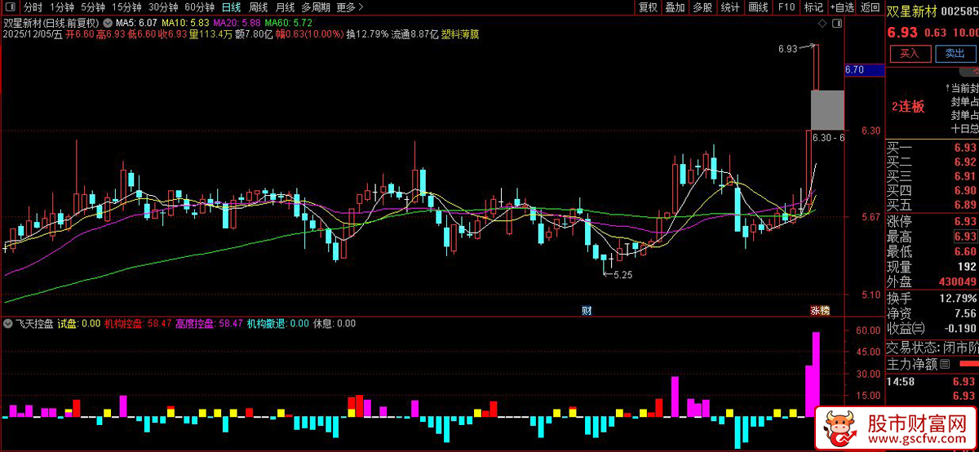Expand main chart indicator dropdown arrow
The width and height of the screenshot is (979, 452).
pos(108,22)
